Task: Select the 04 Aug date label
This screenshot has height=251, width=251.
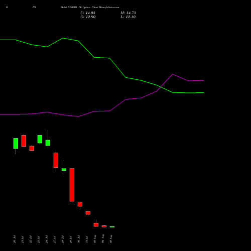Action: tap(103, 239)
